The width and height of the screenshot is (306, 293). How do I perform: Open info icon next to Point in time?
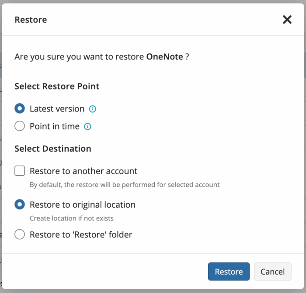coord(87,126)
